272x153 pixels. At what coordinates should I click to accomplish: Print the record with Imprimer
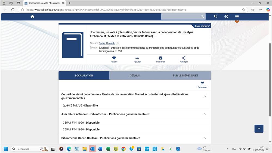(x=160, y=59)
